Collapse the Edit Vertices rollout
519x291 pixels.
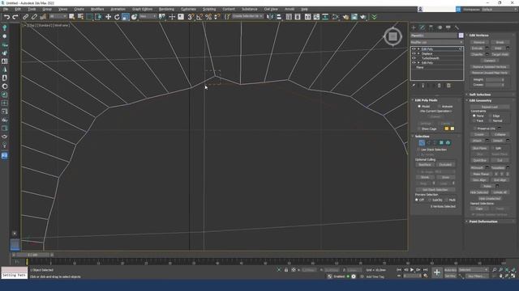pyautogui.click(x=478, y=36)
